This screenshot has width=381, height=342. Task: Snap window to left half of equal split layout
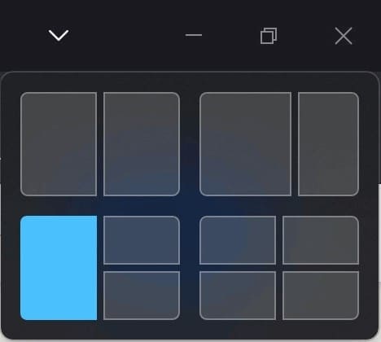click(59, 144)
